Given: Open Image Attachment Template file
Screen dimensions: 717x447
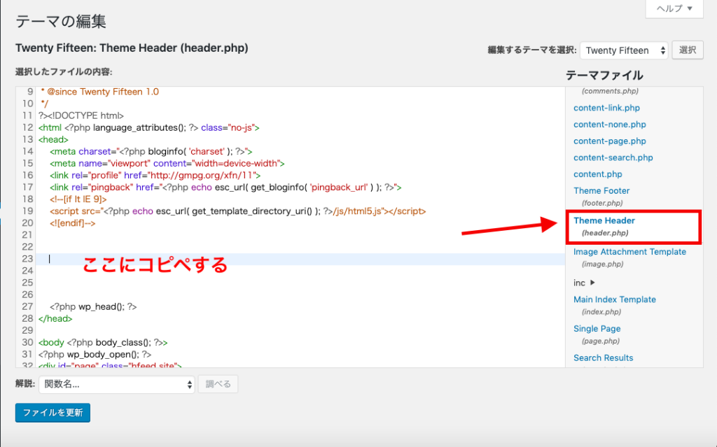Looking at the screenshot, I should tap(629, 252).
